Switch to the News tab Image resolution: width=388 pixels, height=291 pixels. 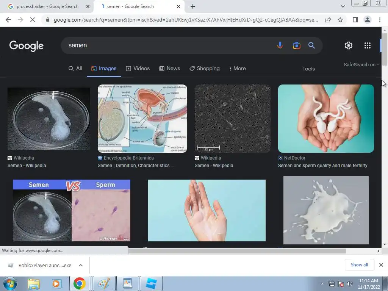click(x=169, y=69)
